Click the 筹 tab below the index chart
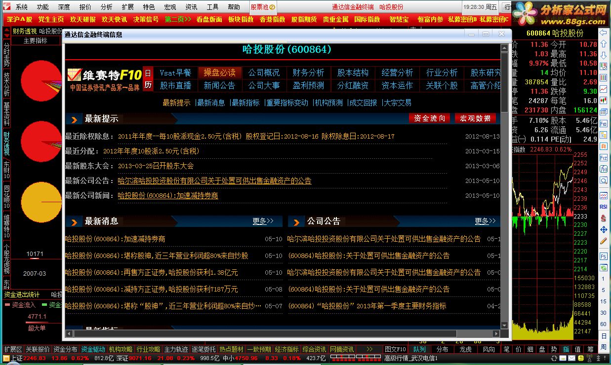 (x=590, y=349)
